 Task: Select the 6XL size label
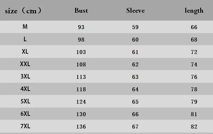pyautogui.click(x=25, y=114)
